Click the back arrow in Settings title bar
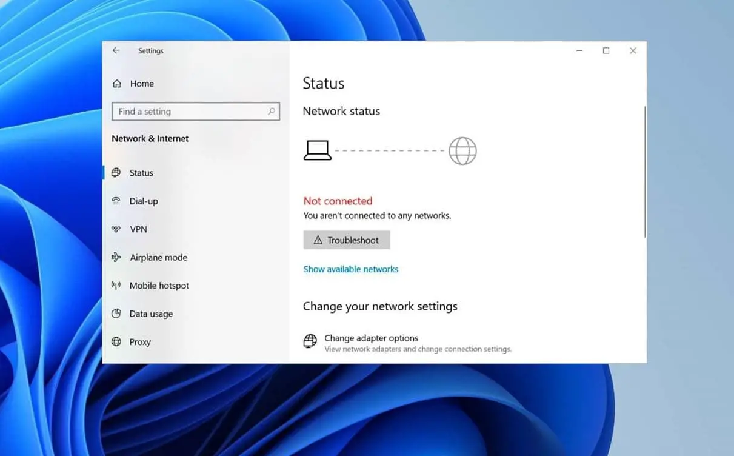734x456 pixels. point(116,51)
